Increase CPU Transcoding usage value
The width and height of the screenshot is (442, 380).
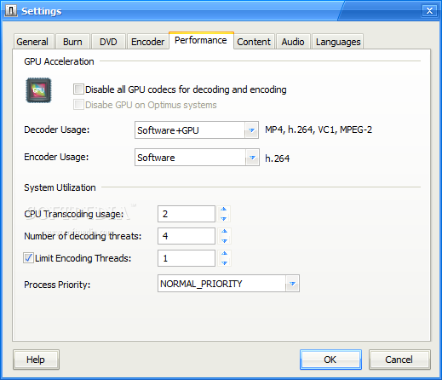(x=224, y=210)
